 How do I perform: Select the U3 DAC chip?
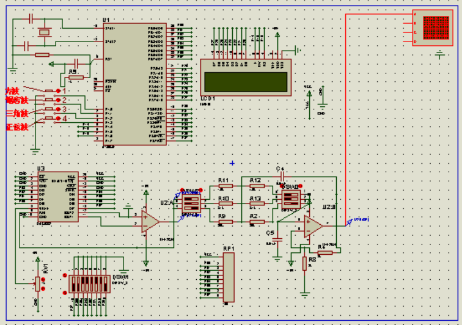[x=58, y=195]
